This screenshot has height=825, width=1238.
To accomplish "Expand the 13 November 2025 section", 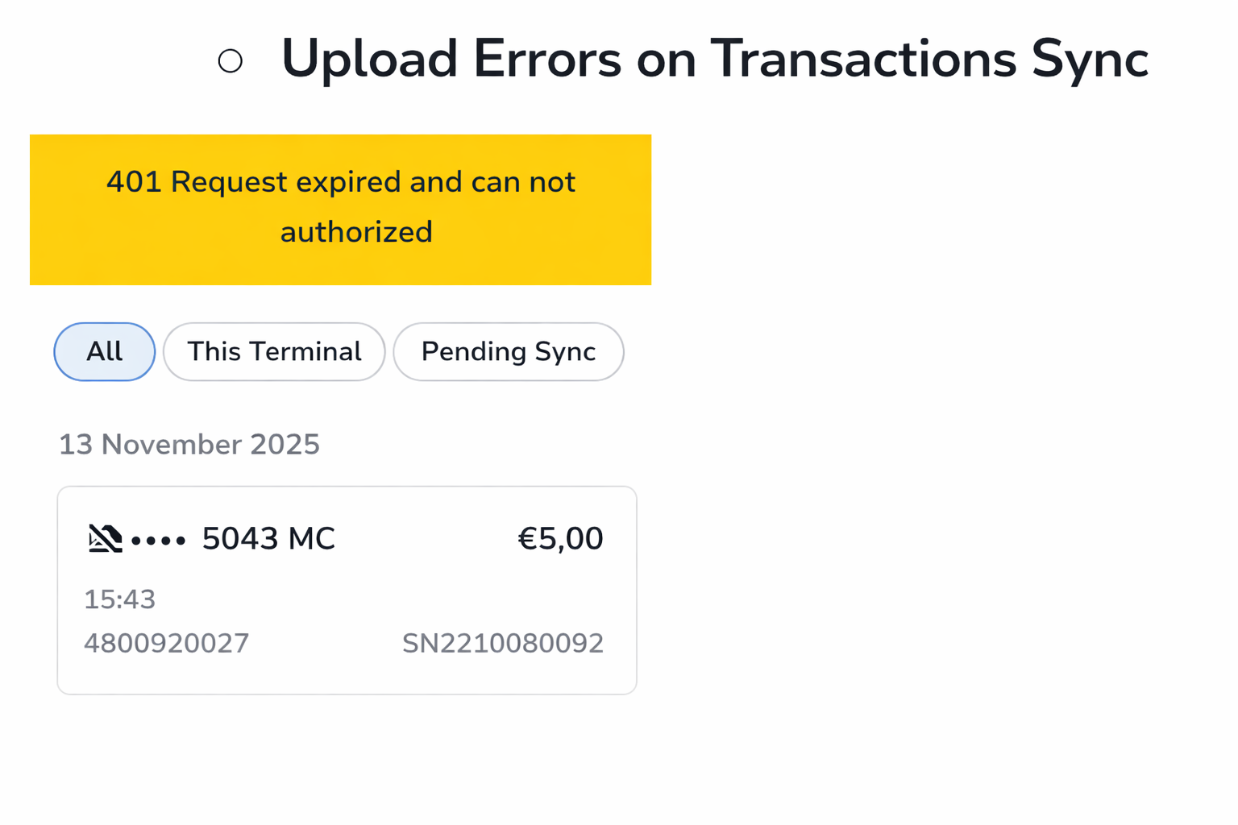I will pyautogui.click(x=189, y=444).
